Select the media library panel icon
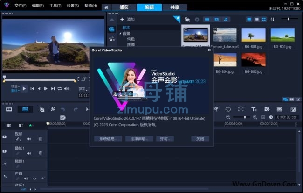The height and width of the screenshot is (193, 303). pos(112,29)
